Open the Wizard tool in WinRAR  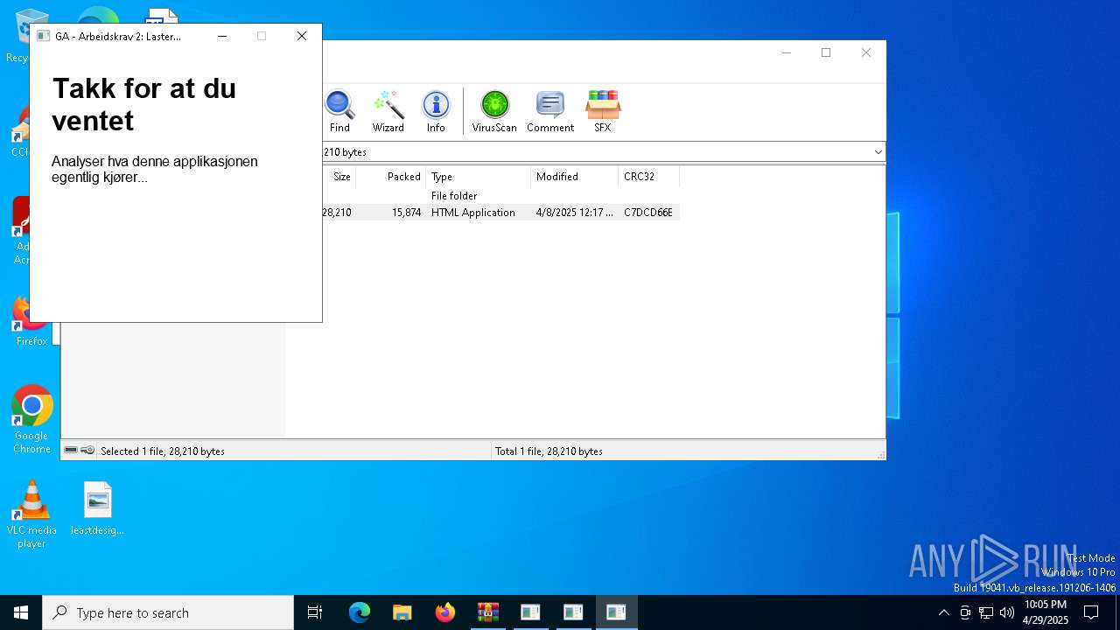[x=388, y=111]
